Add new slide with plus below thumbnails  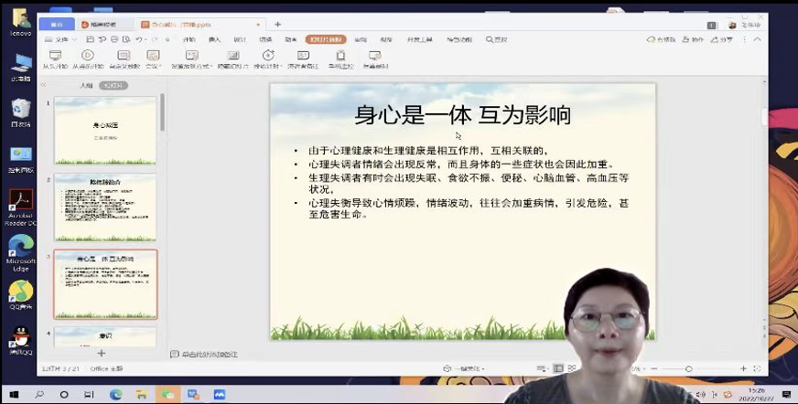click(x=102, y=353)
